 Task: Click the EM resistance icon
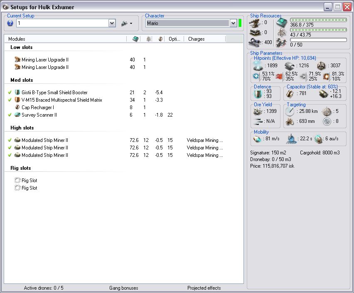[x=257, y=76]
